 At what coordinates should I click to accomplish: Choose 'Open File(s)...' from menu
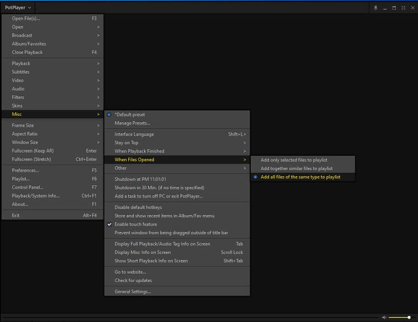pos(52,19)
